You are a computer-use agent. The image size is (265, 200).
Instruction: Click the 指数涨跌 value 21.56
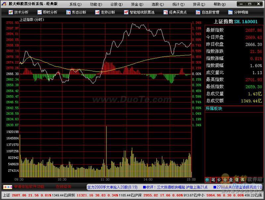[256, 52]
